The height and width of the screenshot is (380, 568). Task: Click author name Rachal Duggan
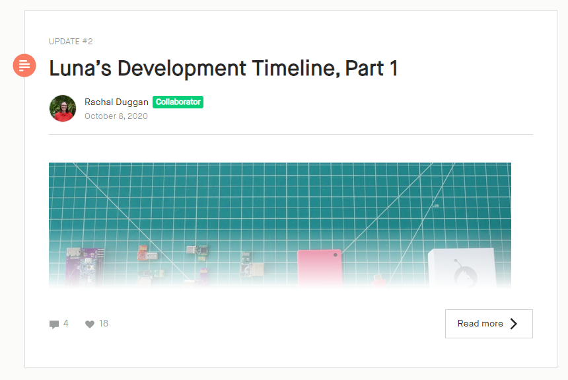coord(116,102)
